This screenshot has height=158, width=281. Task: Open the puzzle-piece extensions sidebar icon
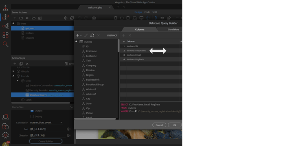(x=5, y=126)
